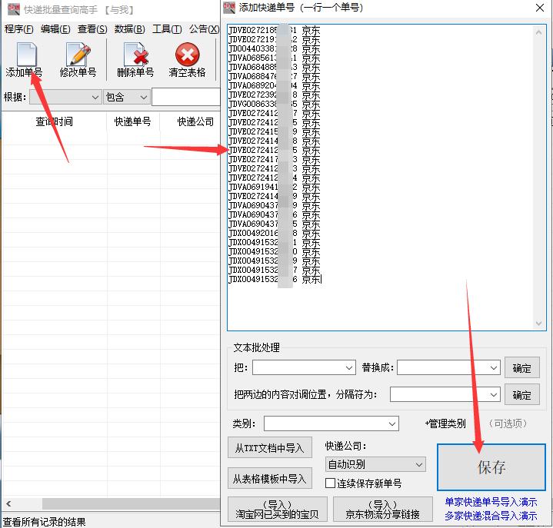Viewport: 553px width, 528px height.
Task: Select the 添加快递单号 dialog's title icon
Action: click(x=229, y=8)
